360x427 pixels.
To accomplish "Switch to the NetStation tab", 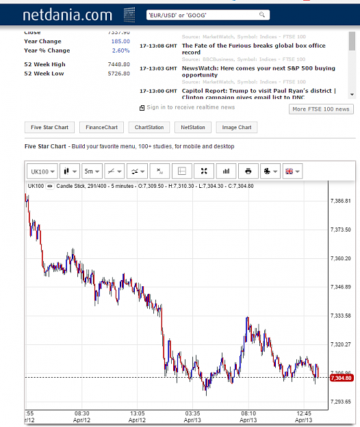I will pos(193,128).
